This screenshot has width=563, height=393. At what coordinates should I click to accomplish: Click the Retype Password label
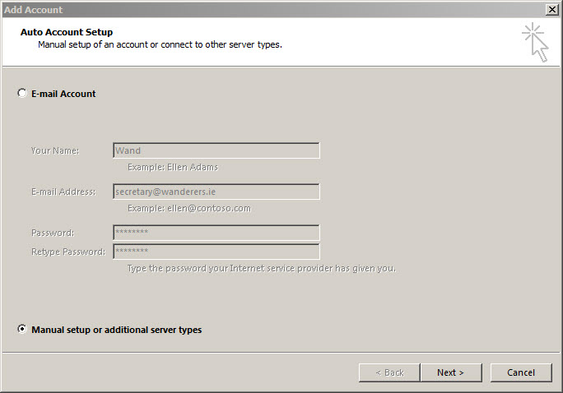[x=68, y=252]
